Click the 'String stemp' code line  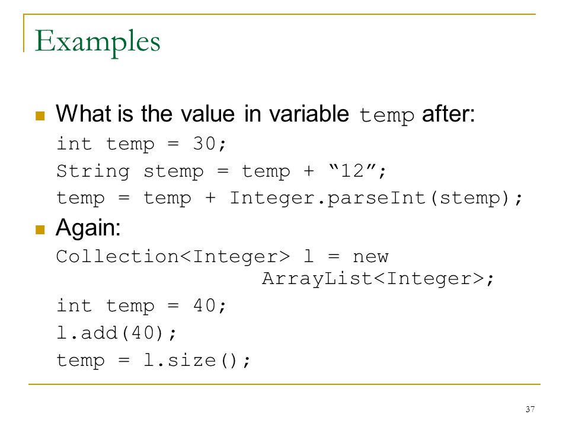point(221,171)
